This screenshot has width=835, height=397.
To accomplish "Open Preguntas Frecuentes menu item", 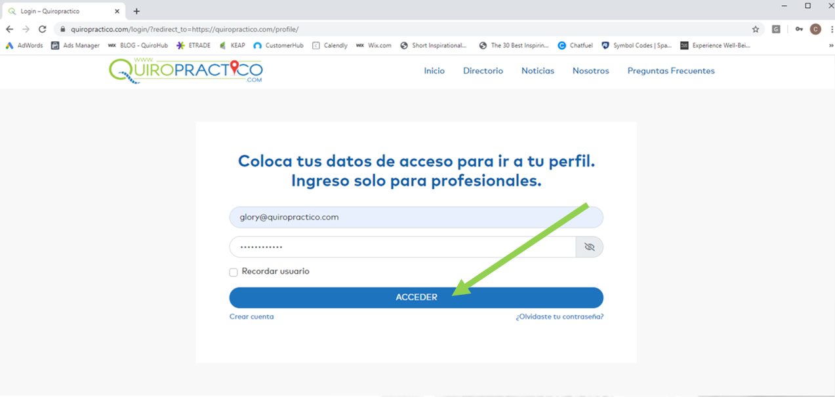I will [670, 71].
